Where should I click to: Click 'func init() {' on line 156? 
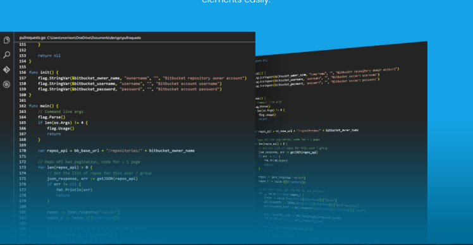[x=44, y=73]
